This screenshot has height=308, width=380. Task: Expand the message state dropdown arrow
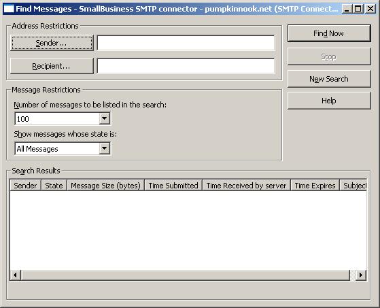[105, 148]
